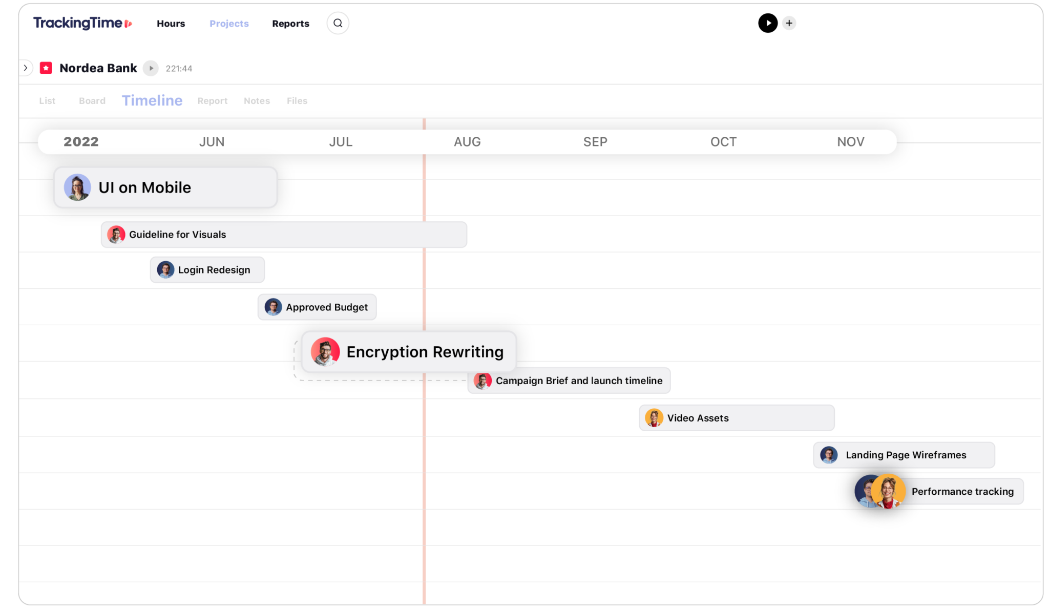Viewport: 1049px width, 611px height.
Task: Expand sidebar with chevron next to Nordea Bank
Action: point(26,68)
